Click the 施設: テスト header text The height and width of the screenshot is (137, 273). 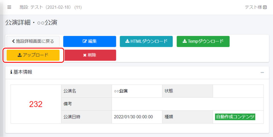coord(50,7)
